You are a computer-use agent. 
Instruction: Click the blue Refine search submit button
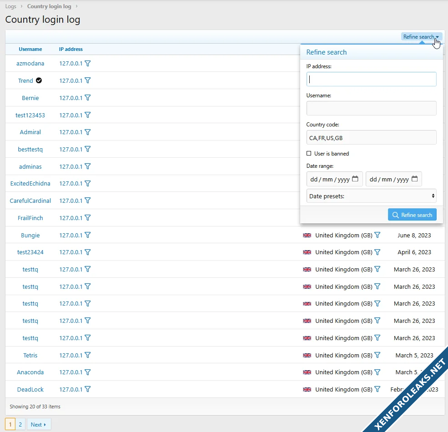pos(412,215)
